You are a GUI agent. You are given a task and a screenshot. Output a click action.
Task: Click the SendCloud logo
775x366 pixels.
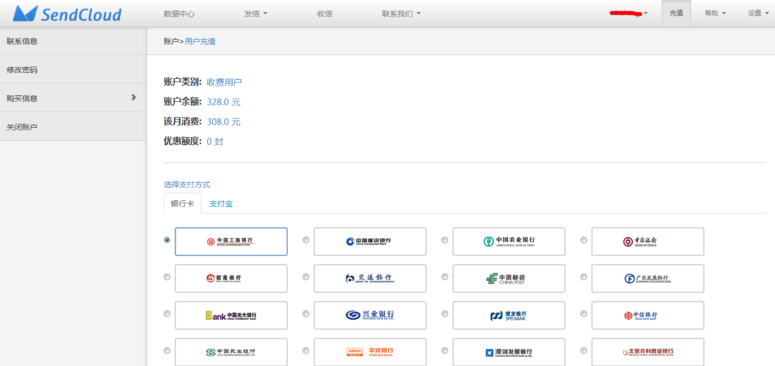(67, 14)
